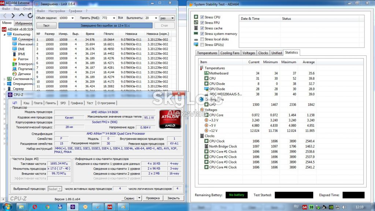This screenshot has height=211, width=375.
Task: Open the Выполнять count dropdown in LinX
Action: tap(156, 18)
